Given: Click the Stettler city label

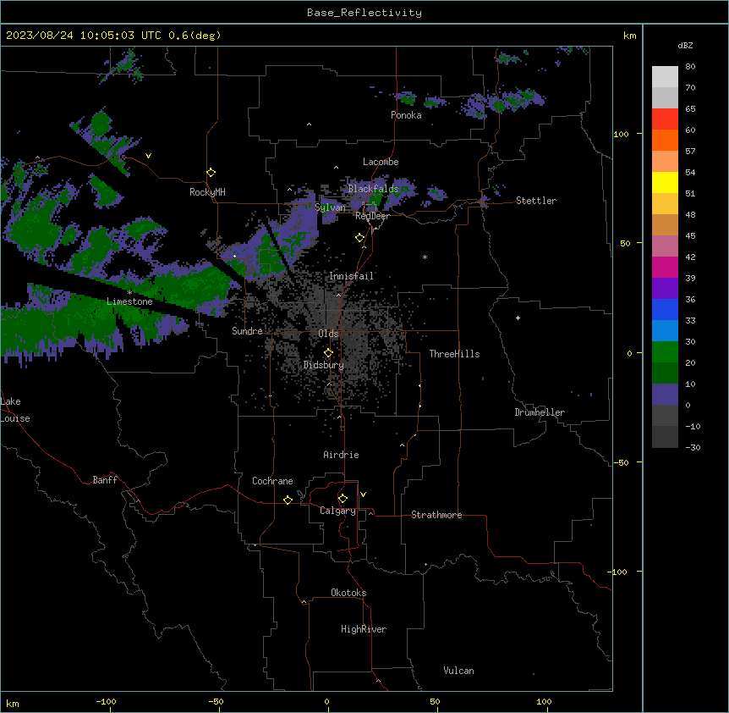Looking at the screenshot, I should [x=536, y=201].
